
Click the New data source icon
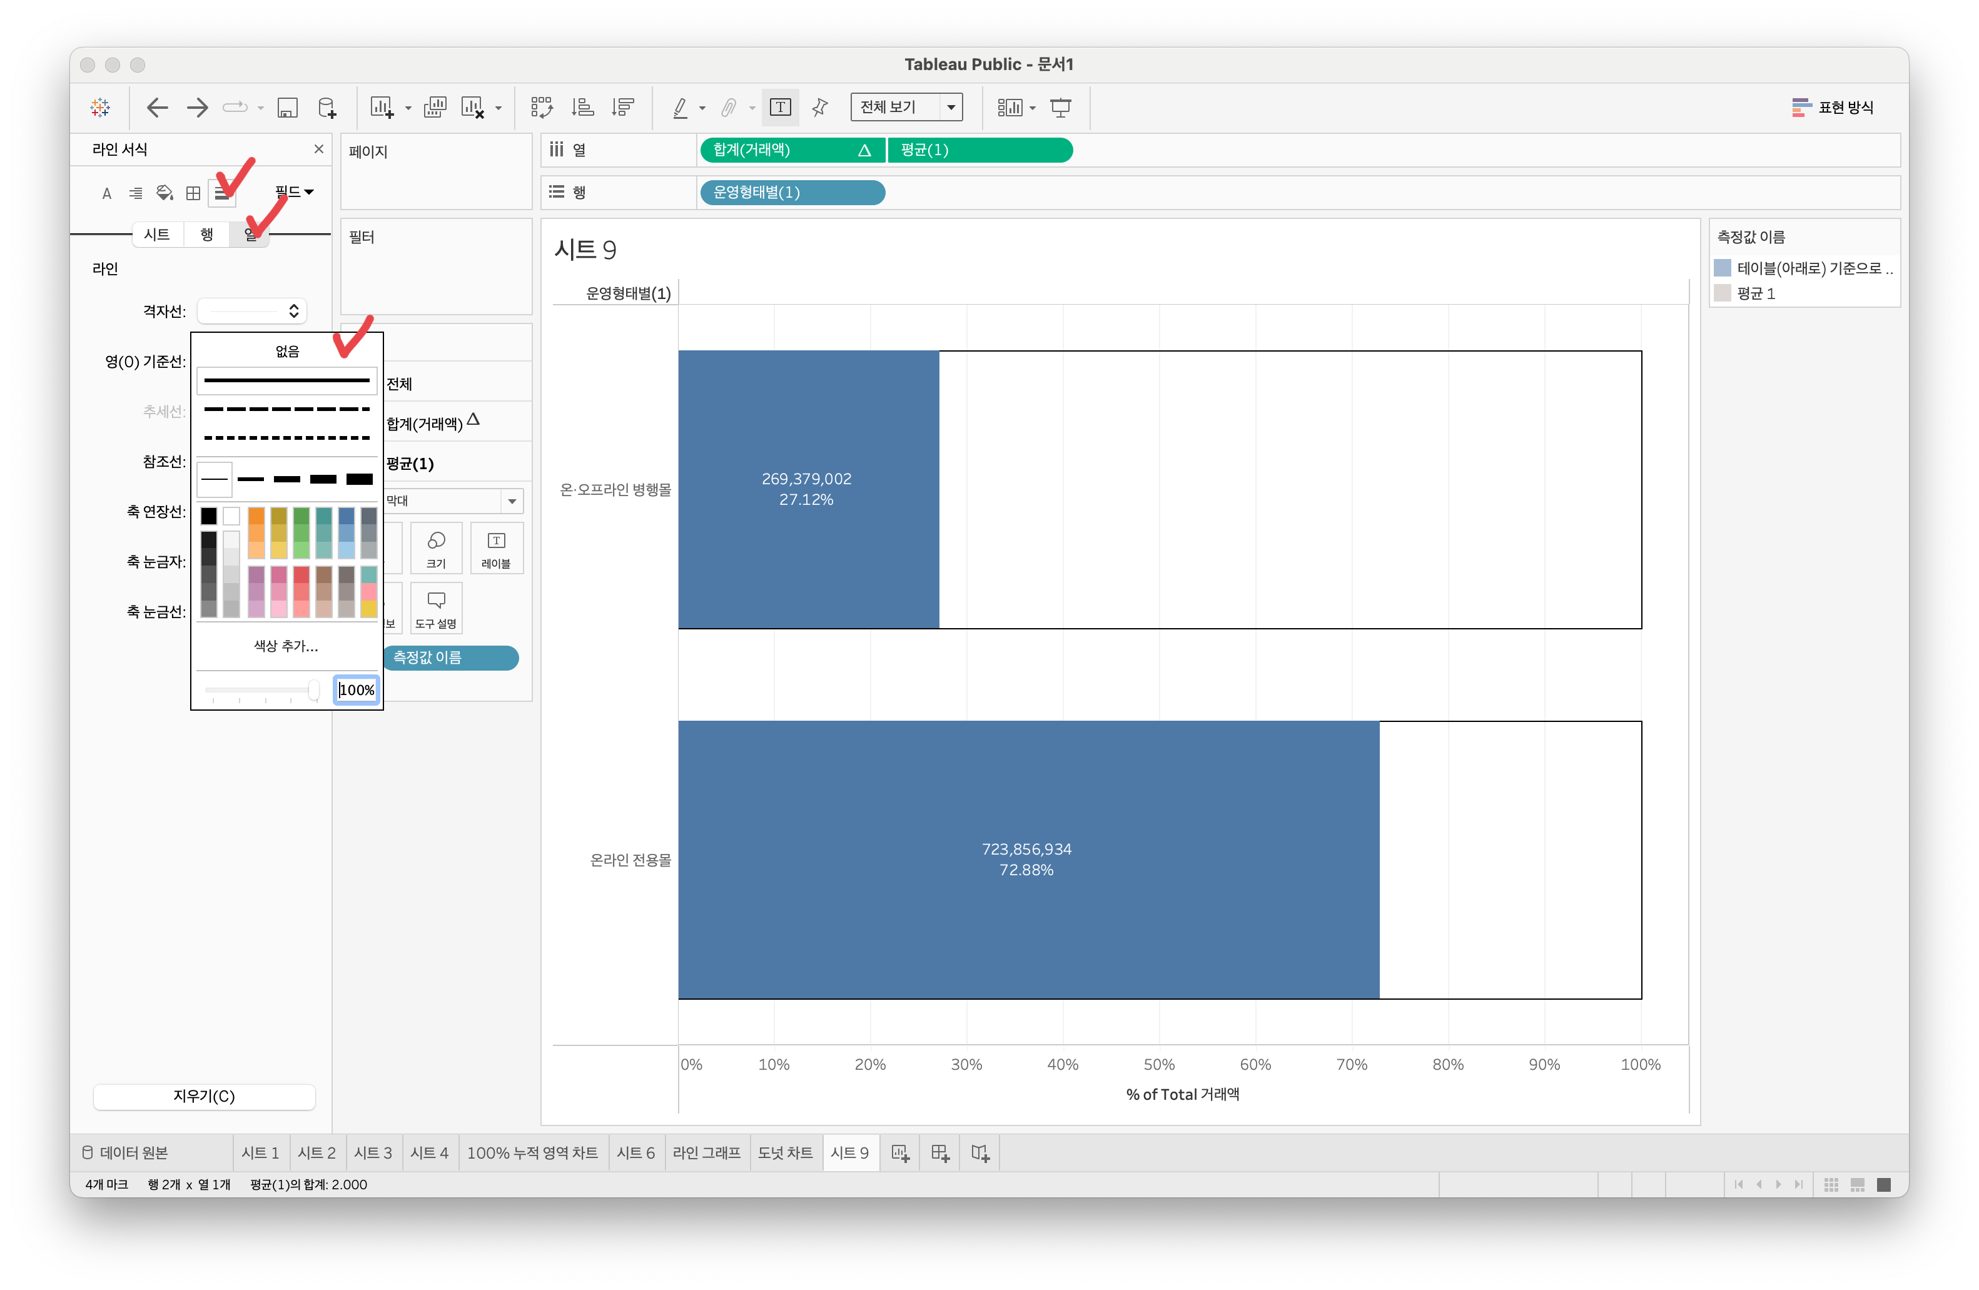point(326,108)
